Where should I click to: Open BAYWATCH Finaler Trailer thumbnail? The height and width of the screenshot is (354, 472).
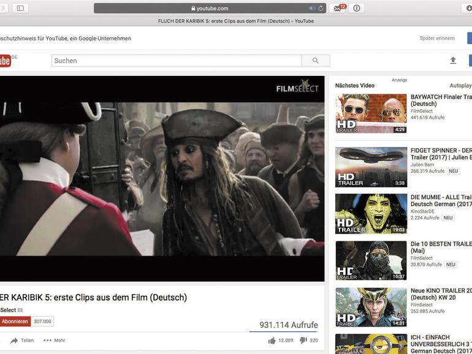[x=371, y=113]
